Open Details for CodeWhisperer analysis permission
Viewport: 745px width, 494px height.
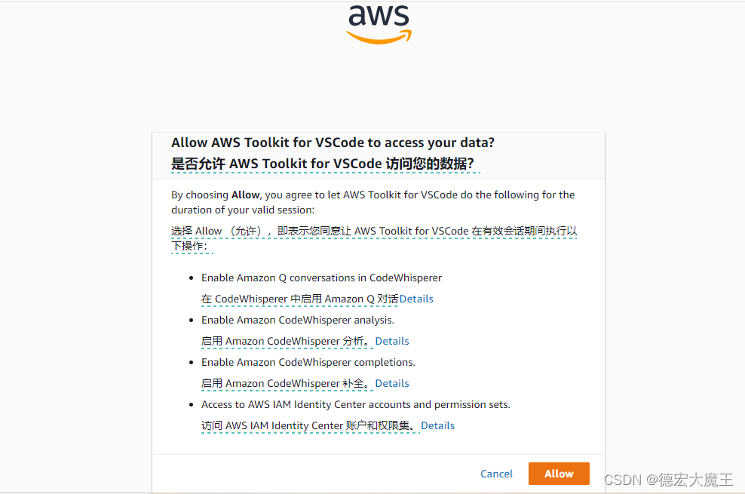pyautogui.click(x=391, y=341)
